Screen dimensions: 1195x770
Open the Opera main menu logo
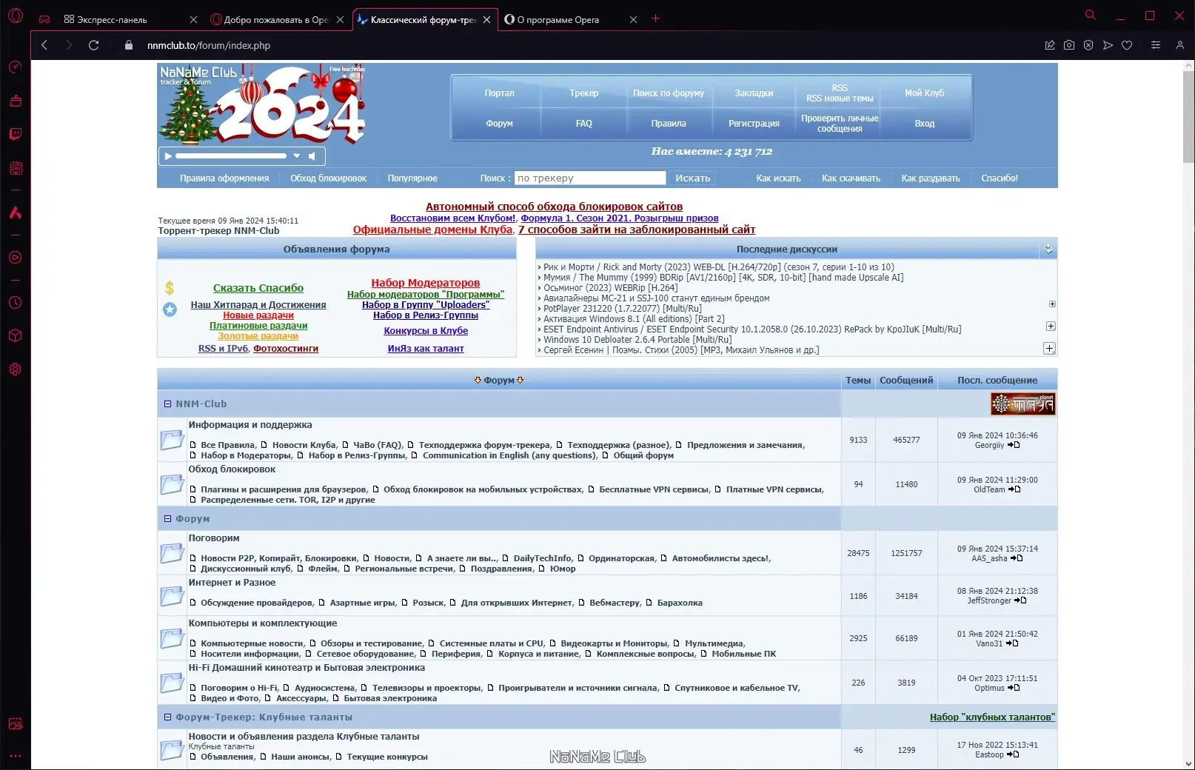(x=16, y=16)
